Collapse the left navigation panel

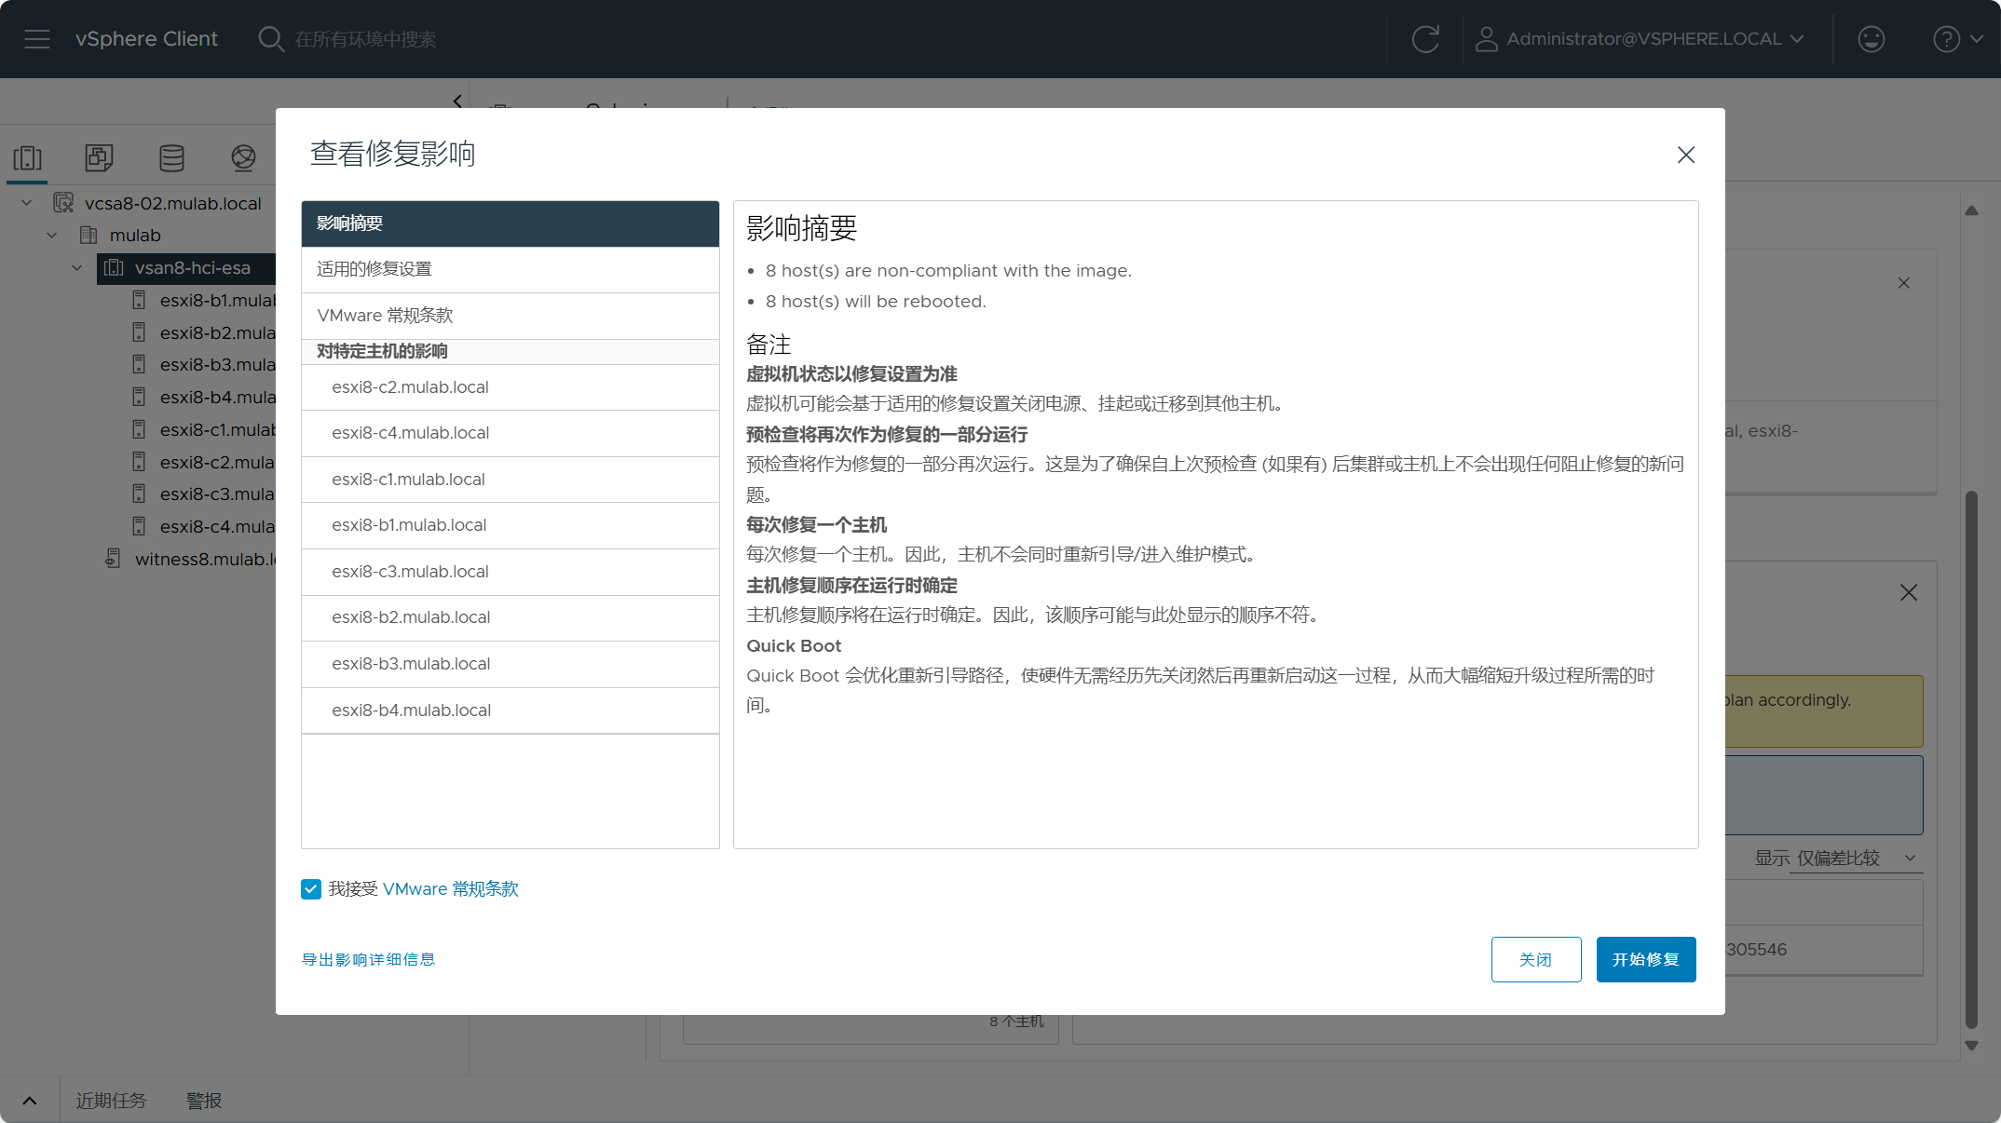pyautogui.click(x=456, y=101)
